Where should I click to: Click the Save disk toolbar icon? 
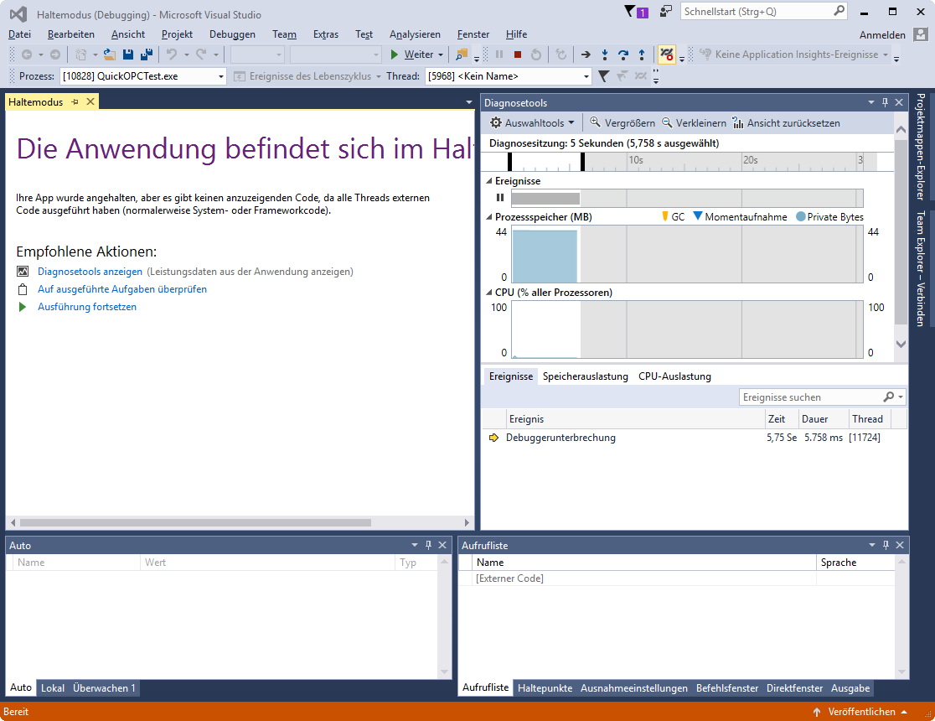[127, 54]
